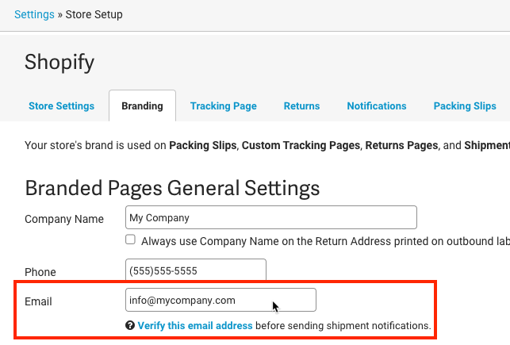
Task: Follow the Verify this email address link
Action: click(195, 325)
